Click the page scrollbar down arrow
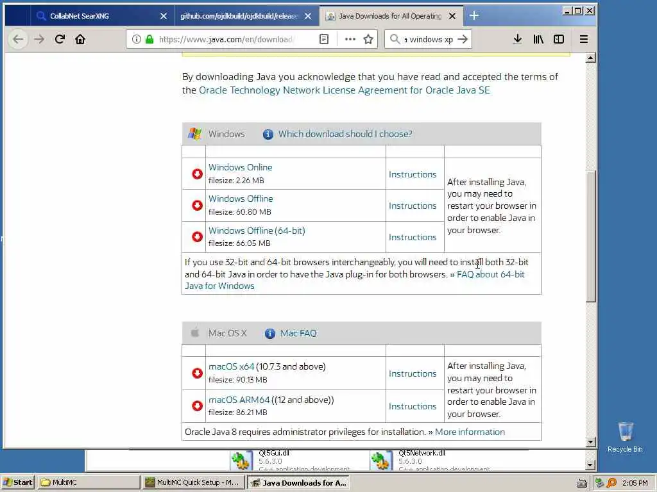The width and height of the screenshot is (657, 492). pos(591,442)
